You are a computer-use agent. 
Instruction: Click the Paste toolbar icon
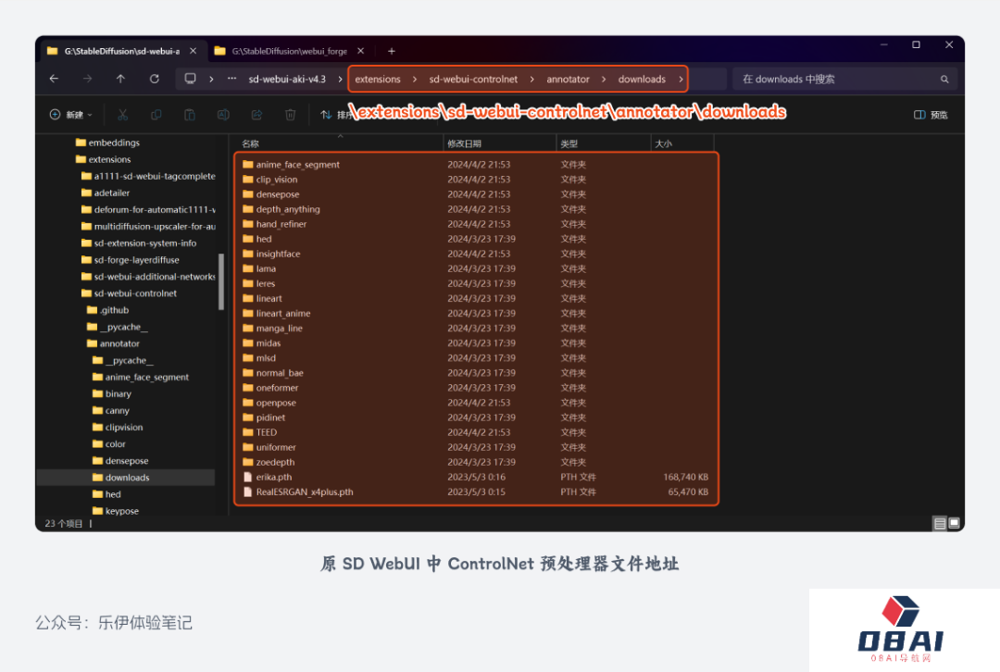click(x=190, y=115)
